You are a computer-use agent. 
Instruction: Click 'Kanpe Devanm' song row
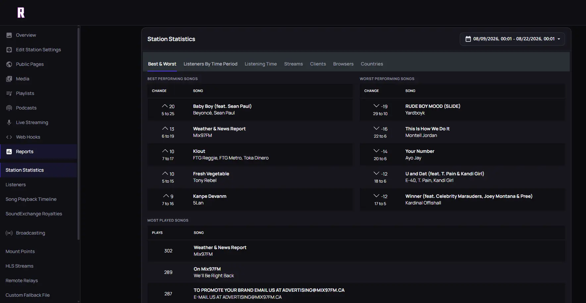tap(250, 199)
